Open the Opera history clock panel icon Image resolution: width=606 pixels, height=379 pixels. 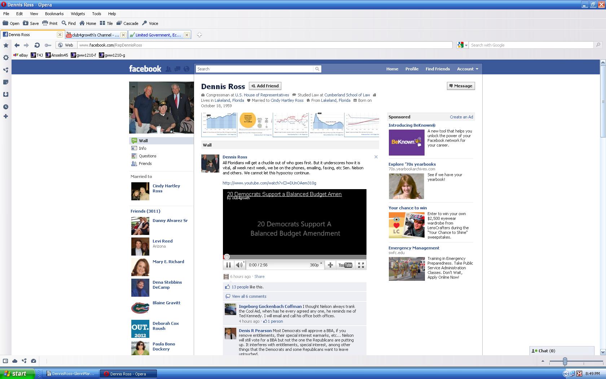[x=6, y=107]
